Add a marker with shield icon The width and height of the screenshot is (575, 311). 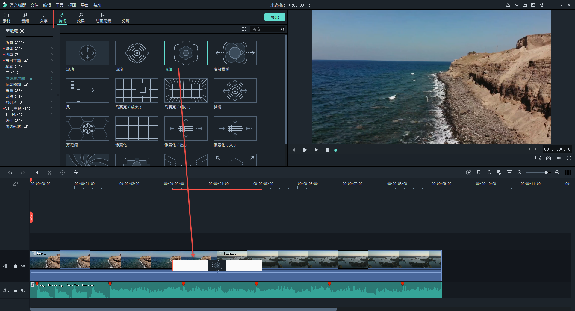[479, 173]
